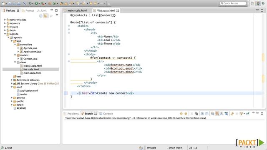Screen dimensions: 267x150
Task: Select Agenda.java in the tree
Action: pos(30,48)
